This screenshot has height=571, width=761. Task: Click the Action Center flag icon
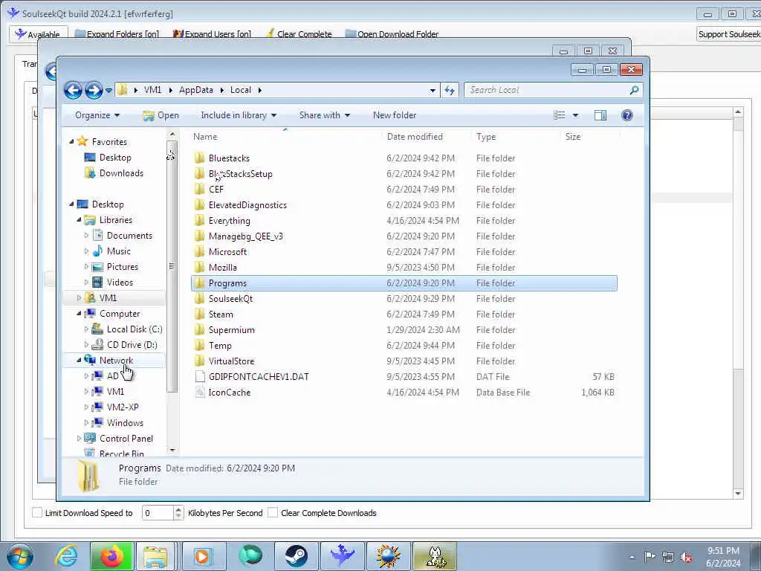650,557
